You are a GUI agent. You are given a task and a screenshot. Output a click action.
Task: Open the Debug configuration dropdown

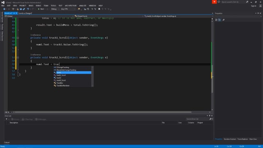point(55,9)
